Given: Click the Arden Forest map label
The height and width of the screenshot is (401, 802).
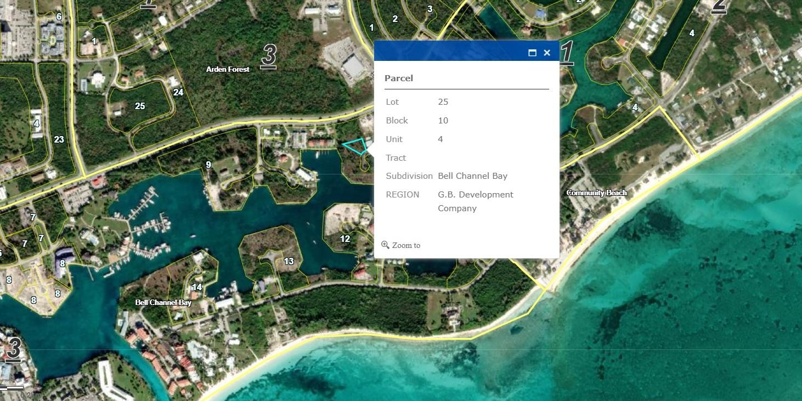Looking at the screenshot, I should (228, 69).
